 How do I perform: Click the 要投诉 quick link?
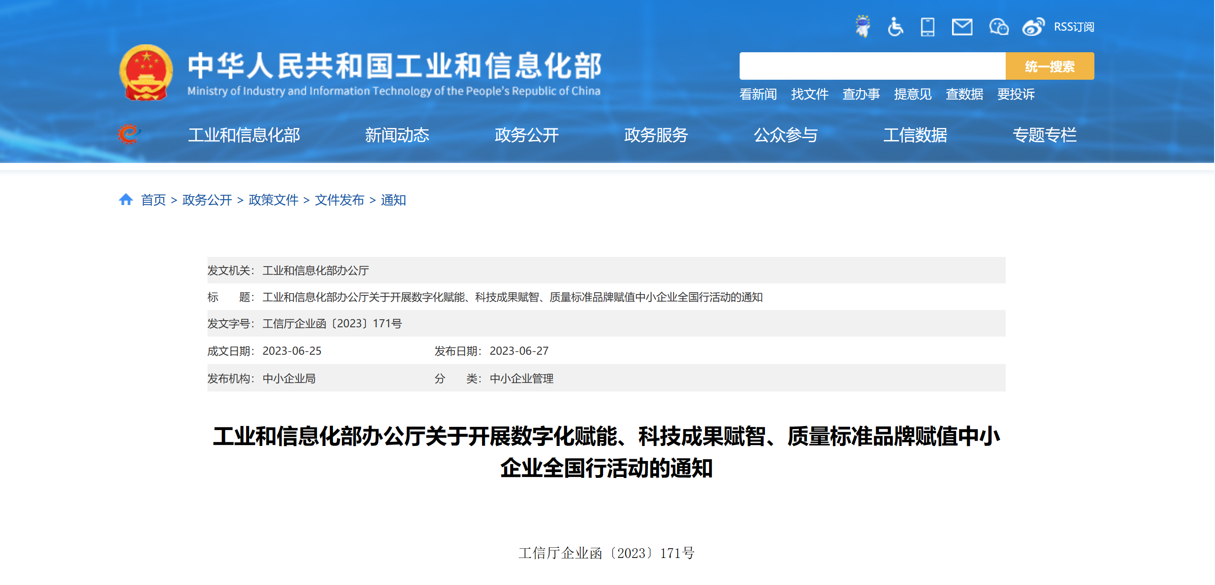click(1015, 94)
